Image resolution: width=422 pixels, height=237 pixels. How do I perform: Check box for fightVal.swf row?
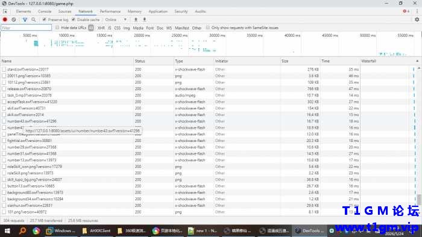[4, 141]
